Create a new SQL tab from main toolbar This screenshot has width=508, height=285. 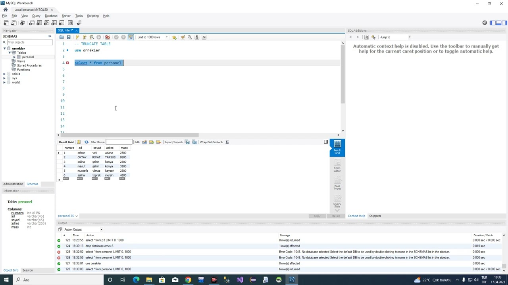point(6,23)
